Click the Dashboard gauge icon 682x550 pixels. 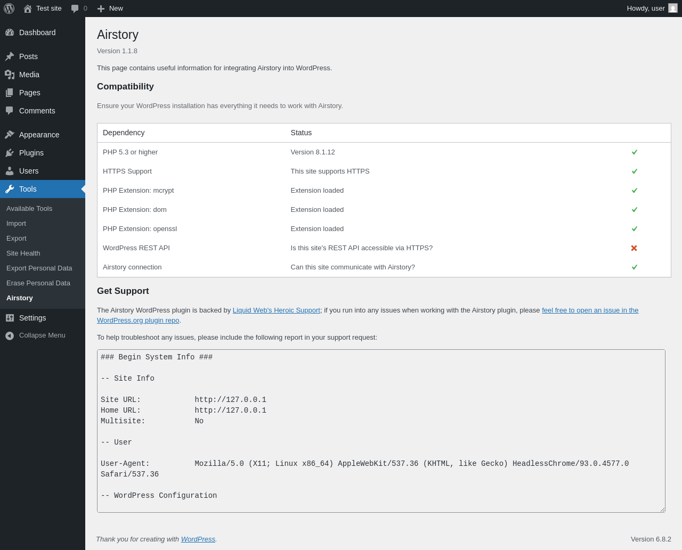[10, 32]
